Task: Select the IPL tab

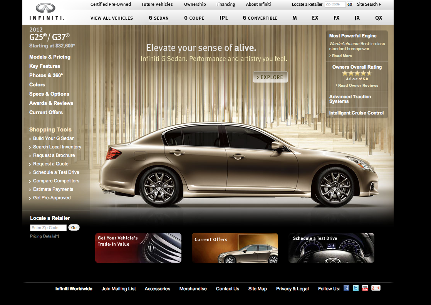Action: [224, 18]
